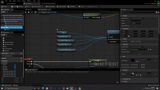Image resolution: width=160 pixels, height=90 pixels.
Task: Open Details property matrix grid icon
Action: point(156,12)
